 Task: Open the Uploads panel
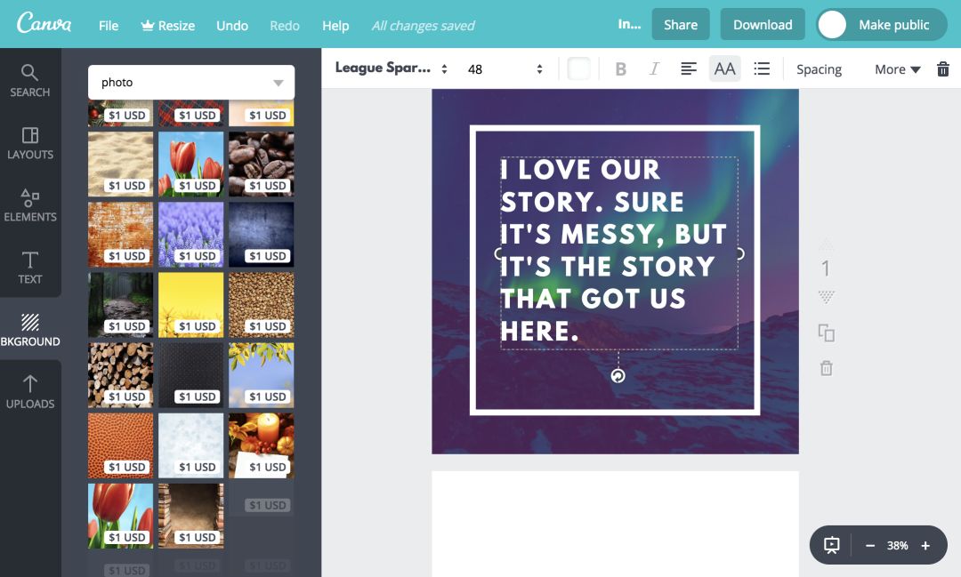click(x=29, y=392)
